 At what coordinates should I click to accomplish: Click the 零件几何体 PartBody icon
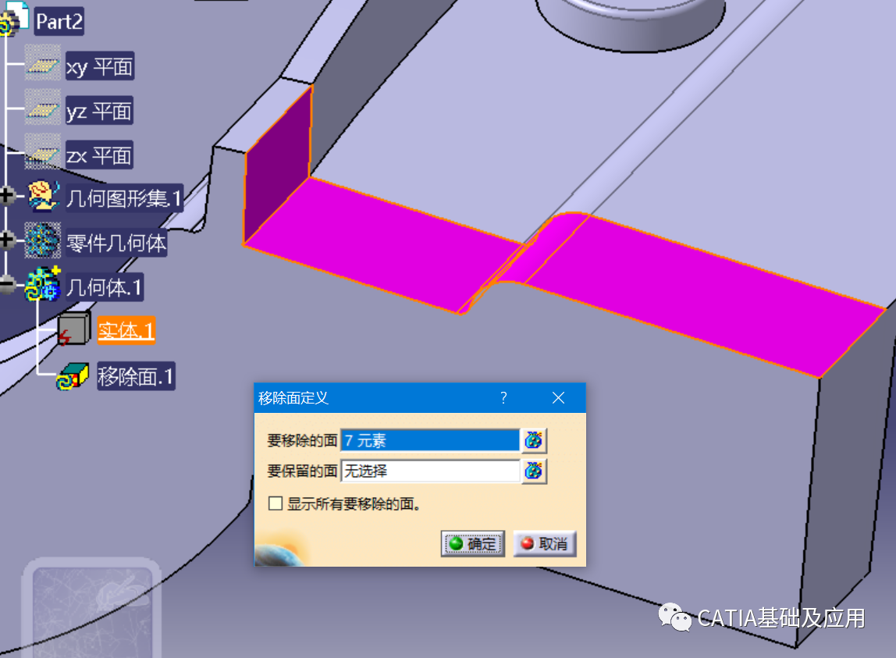[43, 240]
